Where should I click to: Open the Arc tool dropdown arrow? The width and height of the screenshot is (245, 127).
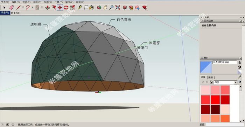click(x=33, y=7)
